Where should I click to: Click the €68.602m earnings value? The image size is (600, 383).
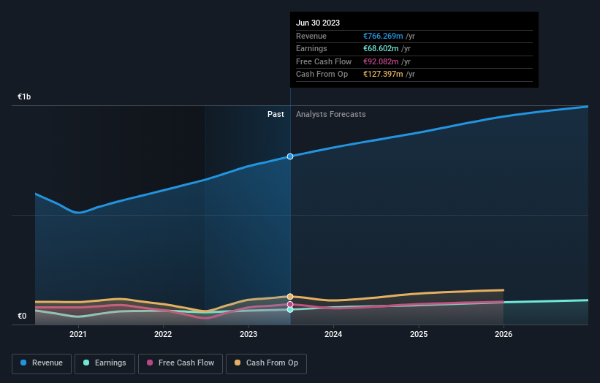(381, 48)
